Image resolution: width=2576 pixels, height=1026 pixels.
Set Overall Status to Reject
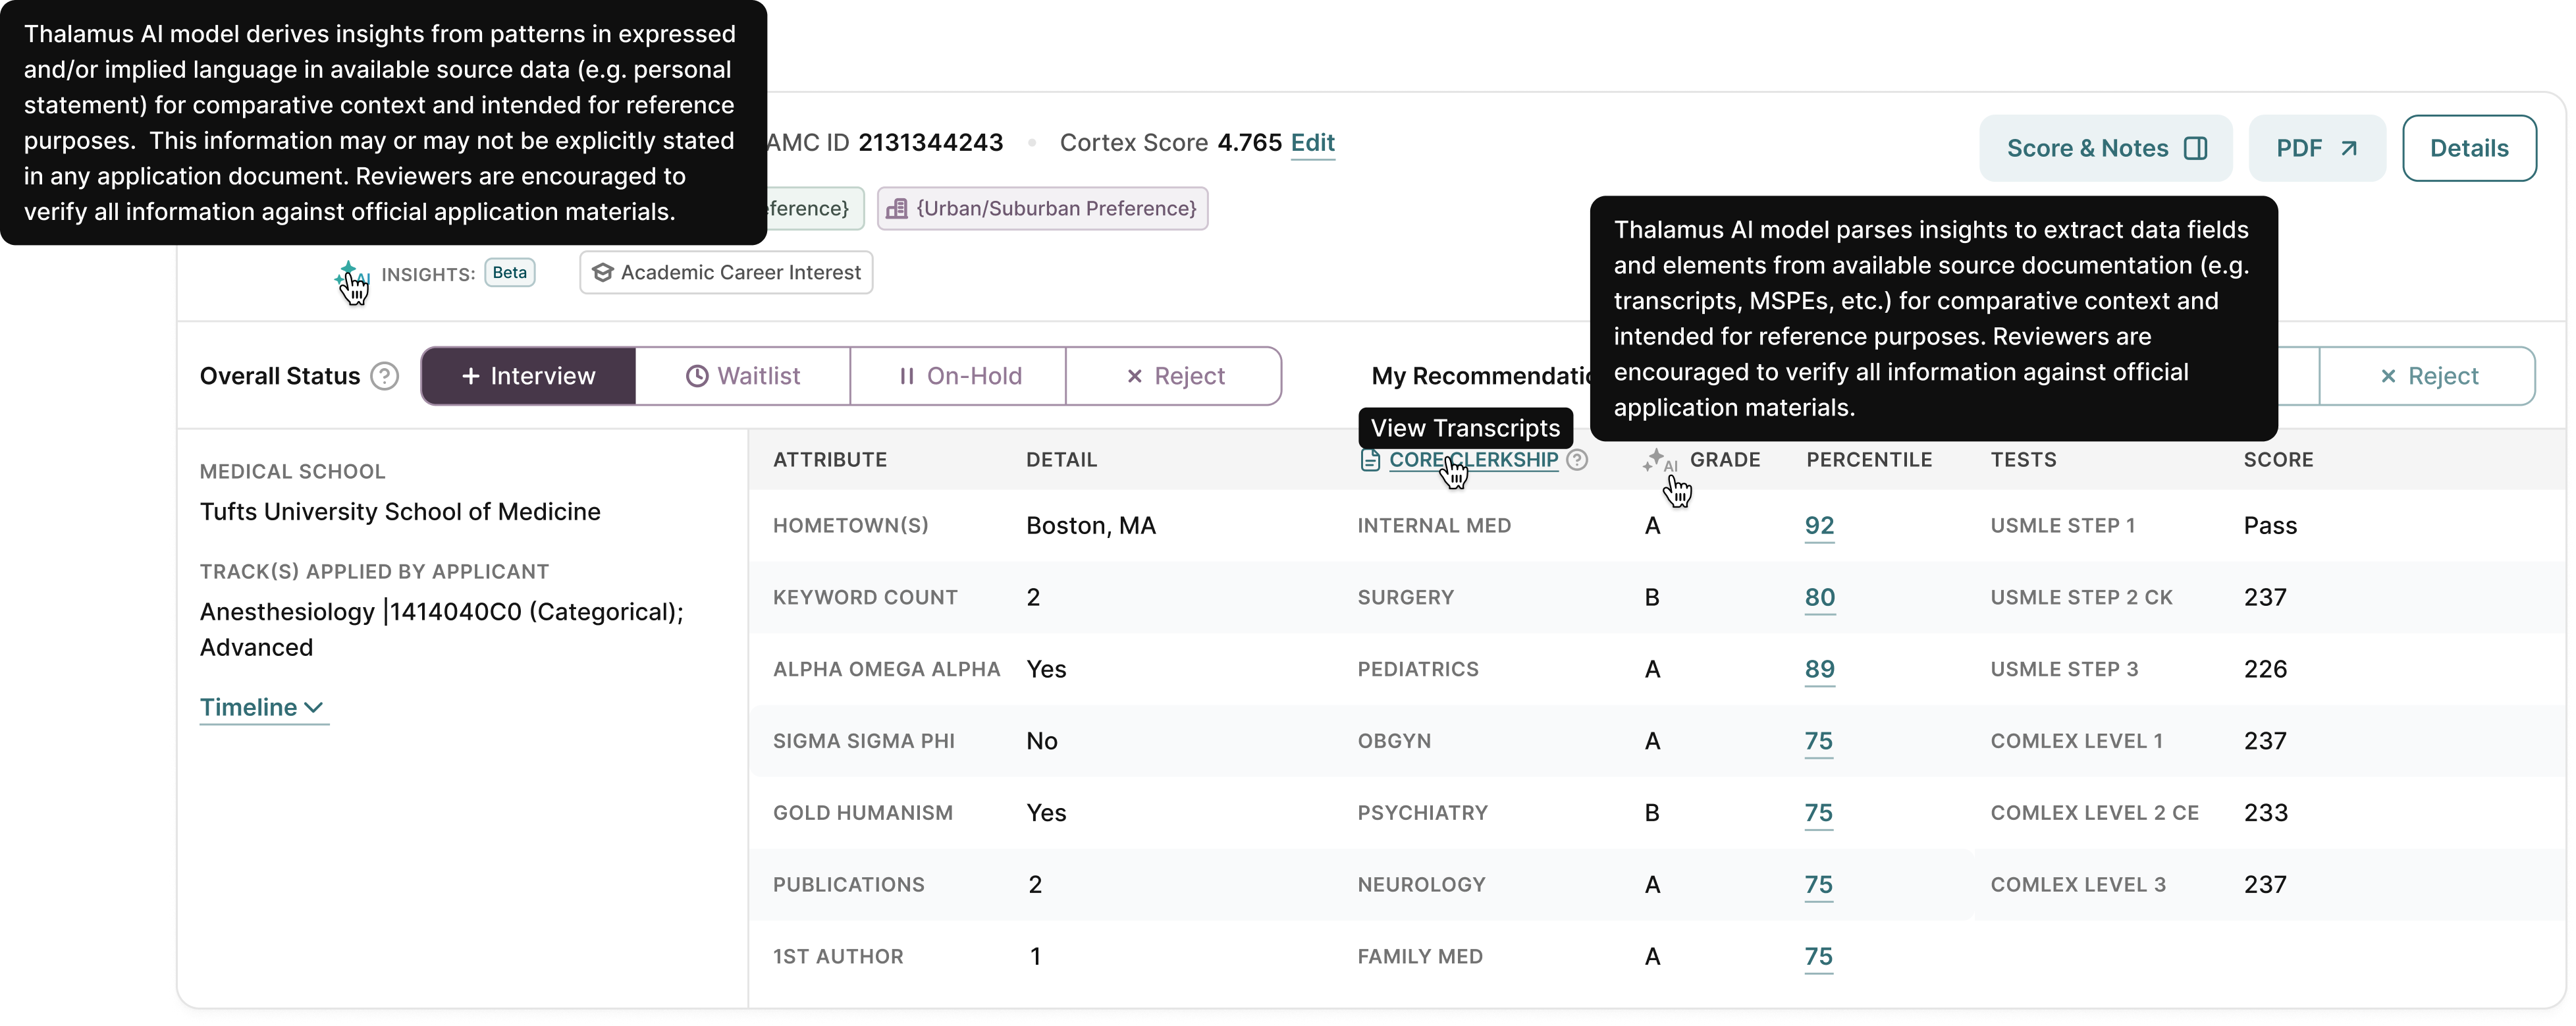coord(1174,376)
